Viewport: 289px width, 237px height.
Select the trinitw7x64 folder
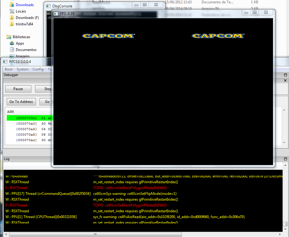click(24, 24)
